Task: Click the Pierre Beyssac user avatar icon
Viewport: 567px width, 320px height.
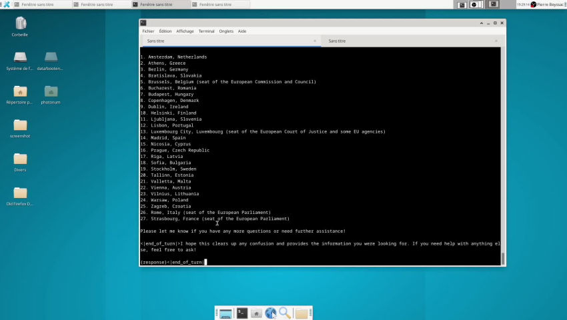Action: [x=534, y=5]
